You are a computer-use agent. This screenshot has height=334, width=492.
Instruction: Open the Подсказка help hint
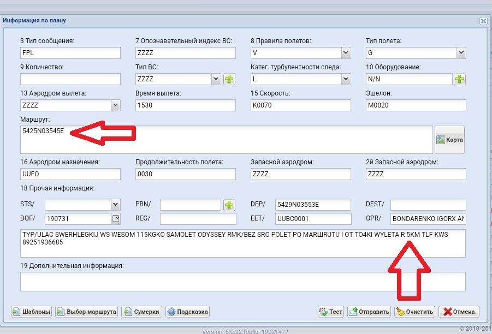coord(188,312)
